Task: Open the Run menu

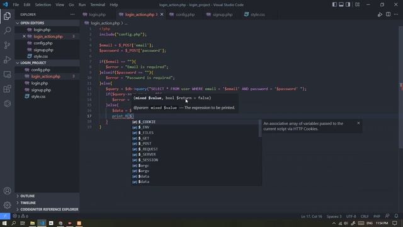Action: click(82, 4)
